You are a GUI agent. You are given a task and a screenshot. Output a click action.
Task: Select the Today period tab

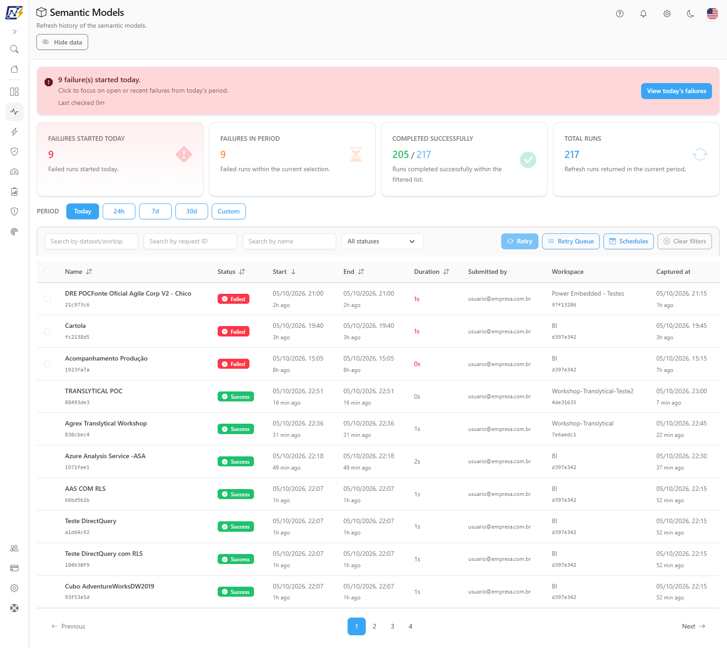point(83,211)
